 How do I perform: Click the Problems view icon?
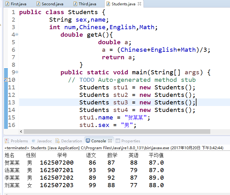tap(7, 141)
